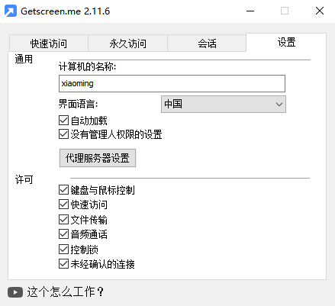Toggle the 自动加载 checkbox
335x306 pixels.
[x=63, y=121]
